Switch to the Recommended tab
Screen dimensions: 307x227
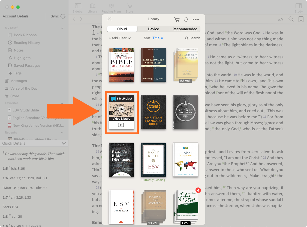point(185,29)
